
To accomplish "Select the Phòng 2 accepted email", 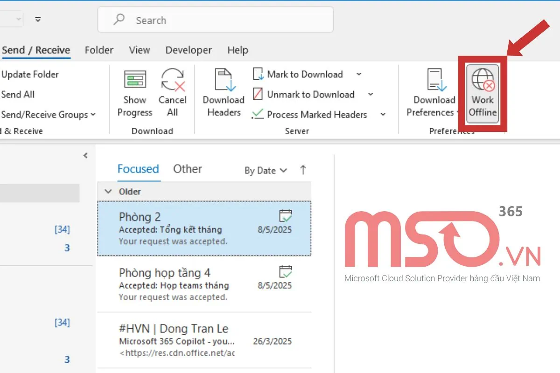I will point(204,228).
